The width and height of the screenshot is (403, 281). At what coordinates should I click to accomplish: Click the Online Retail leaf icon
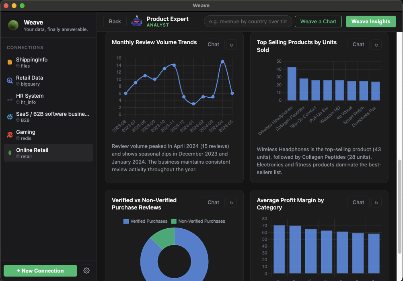(x=10, y=153)
